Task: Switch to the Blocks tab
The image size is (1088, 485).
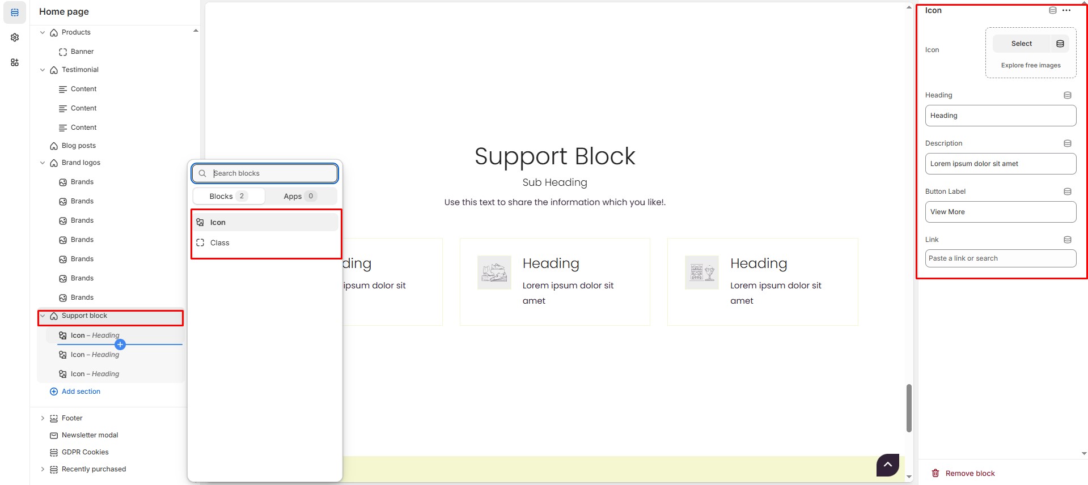Action: click(x=228, y=196)
